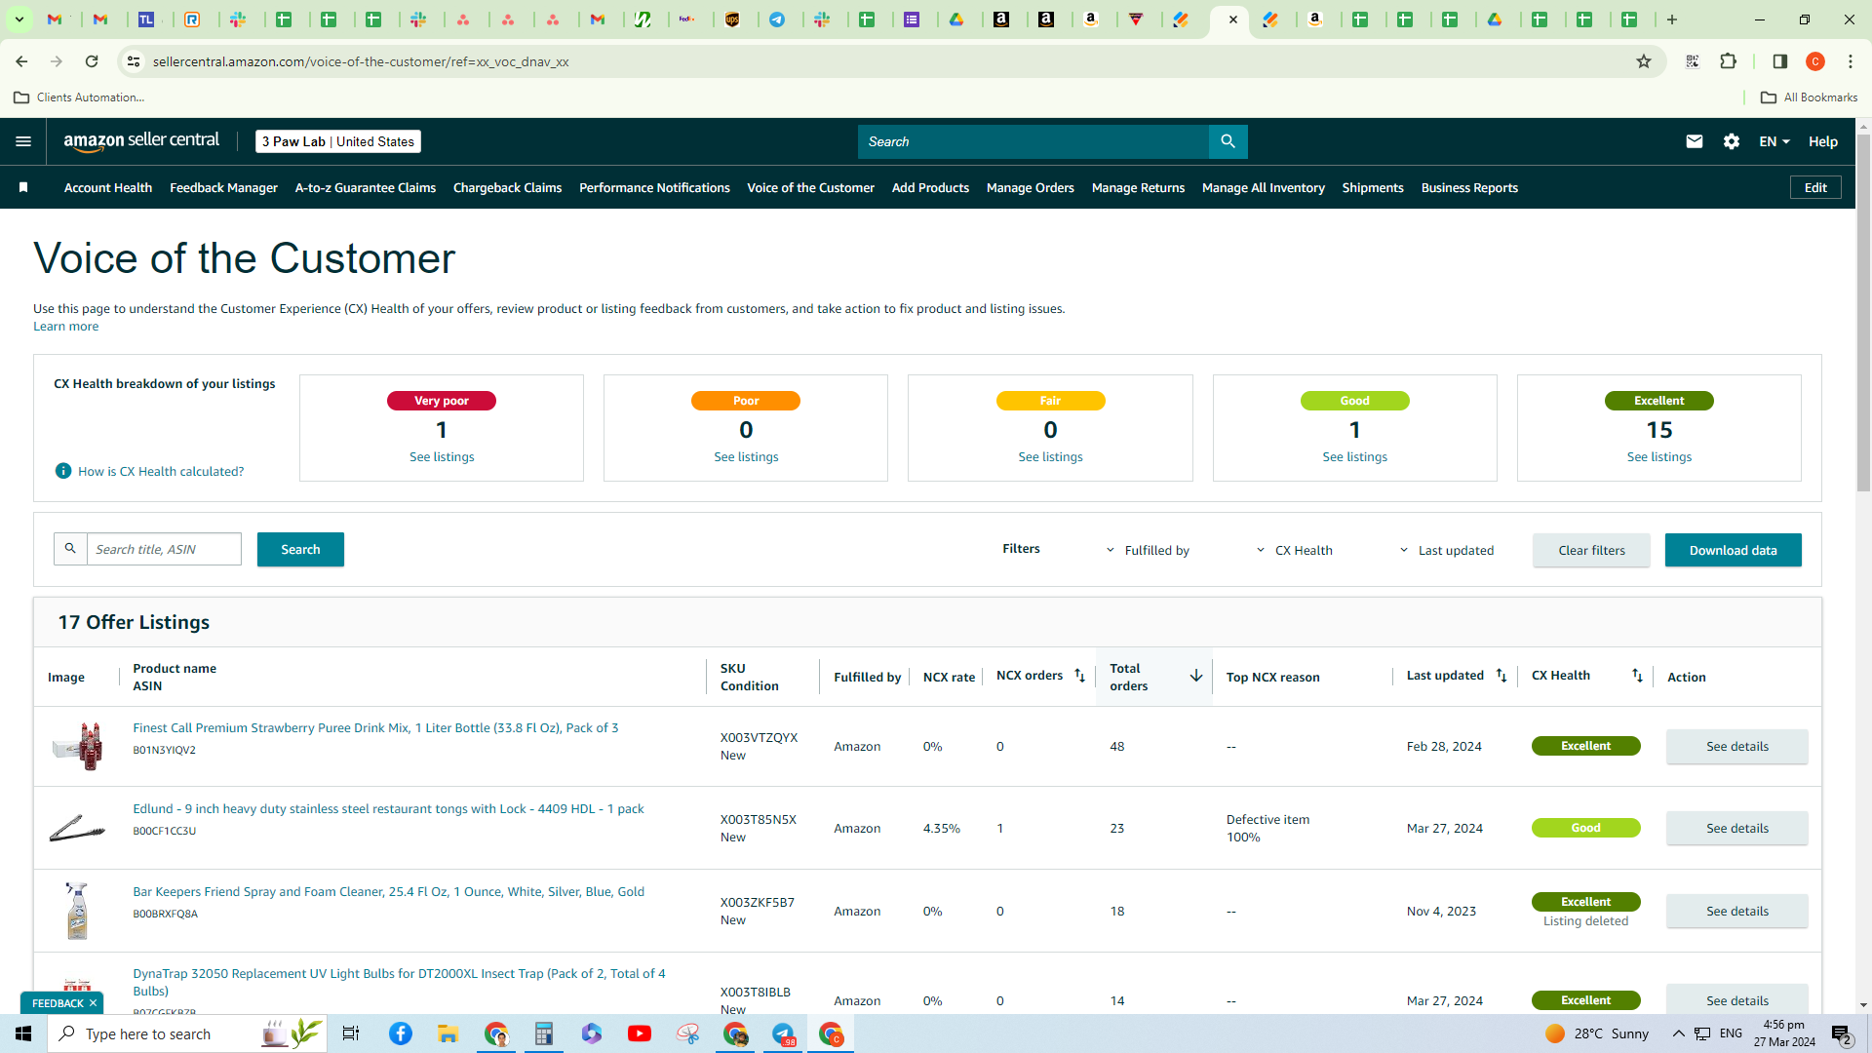This screenshot has width=1872, height=1053.
Task: Open the Learn more link
Action: tap(65, 326)
